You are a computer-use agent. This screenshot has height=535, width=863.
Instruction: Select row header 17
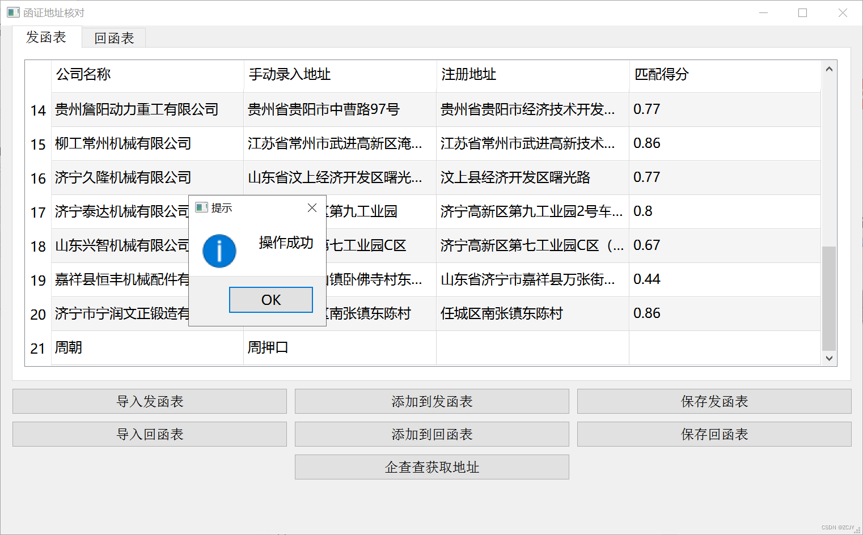[38, 212]
